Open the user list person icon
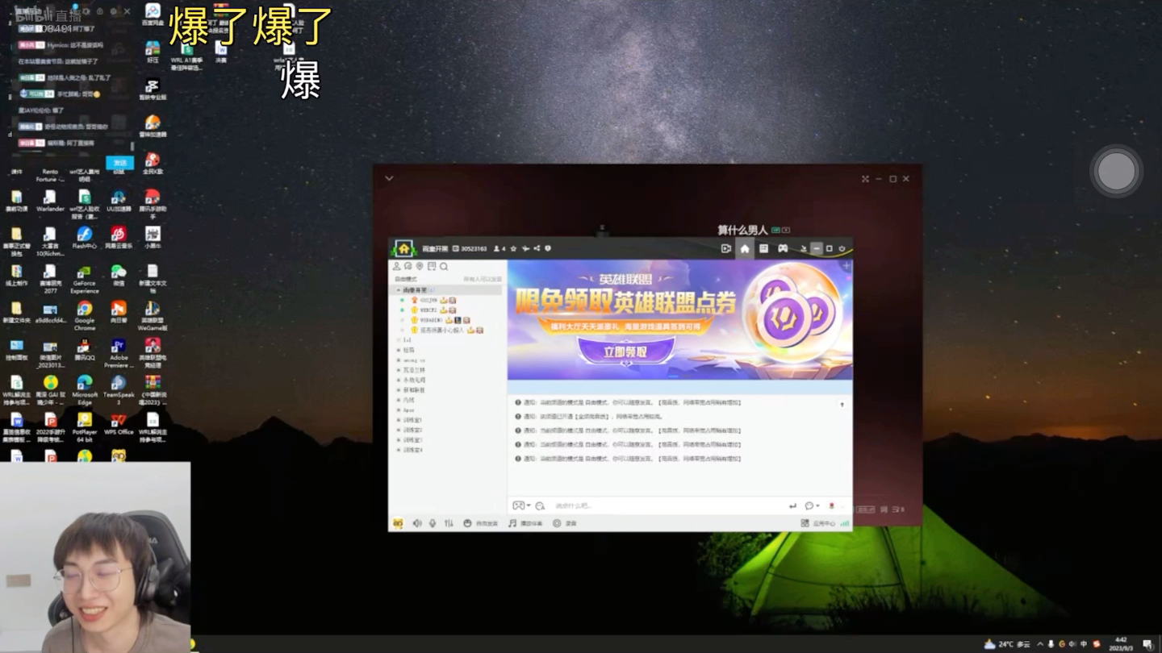 pyautogui.click(x=396, y=266)
